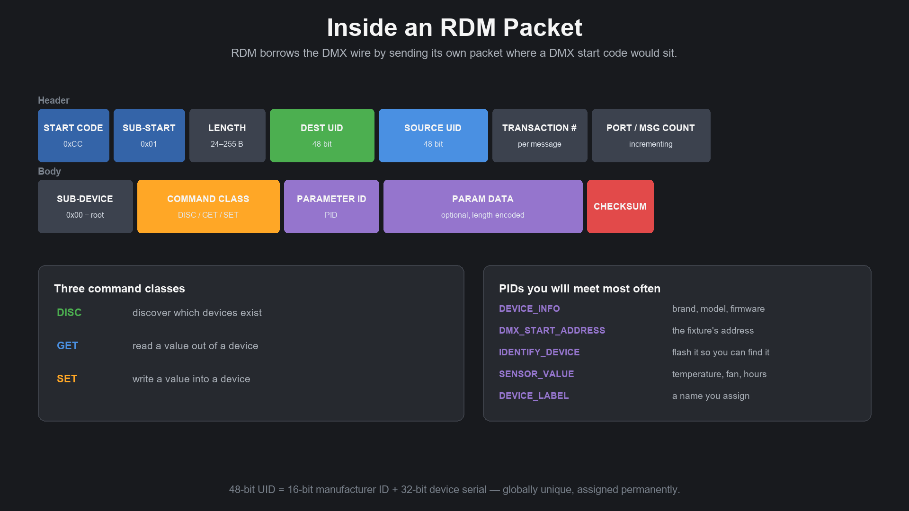The image size is (909, 511).
Task: Click the 'Header' row label
Action: [53, 100]
